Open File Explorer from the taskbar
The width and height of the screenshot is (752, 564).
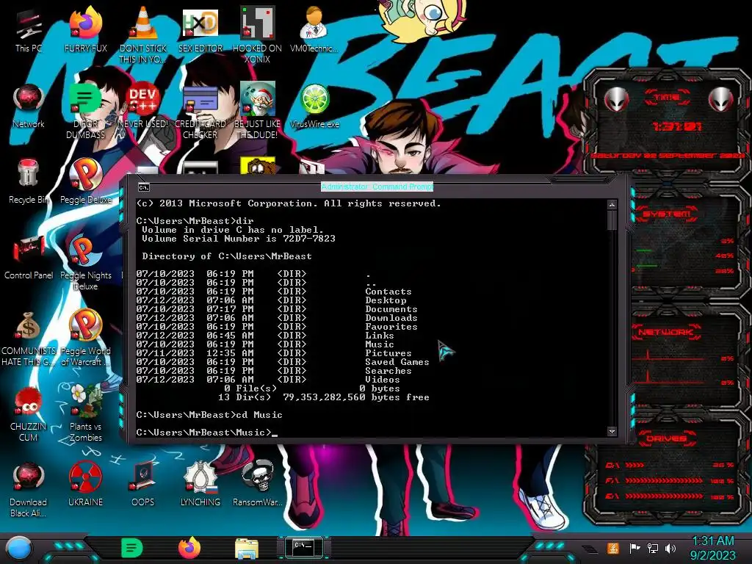(x=247, y=549)
